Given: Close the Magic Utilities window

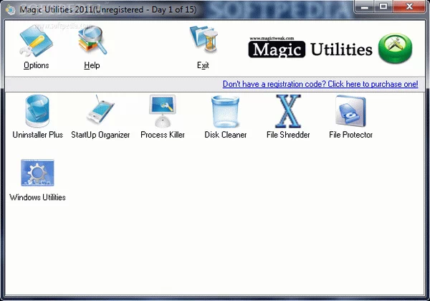Looking at the screenshot, I should [x=409, y=6].
